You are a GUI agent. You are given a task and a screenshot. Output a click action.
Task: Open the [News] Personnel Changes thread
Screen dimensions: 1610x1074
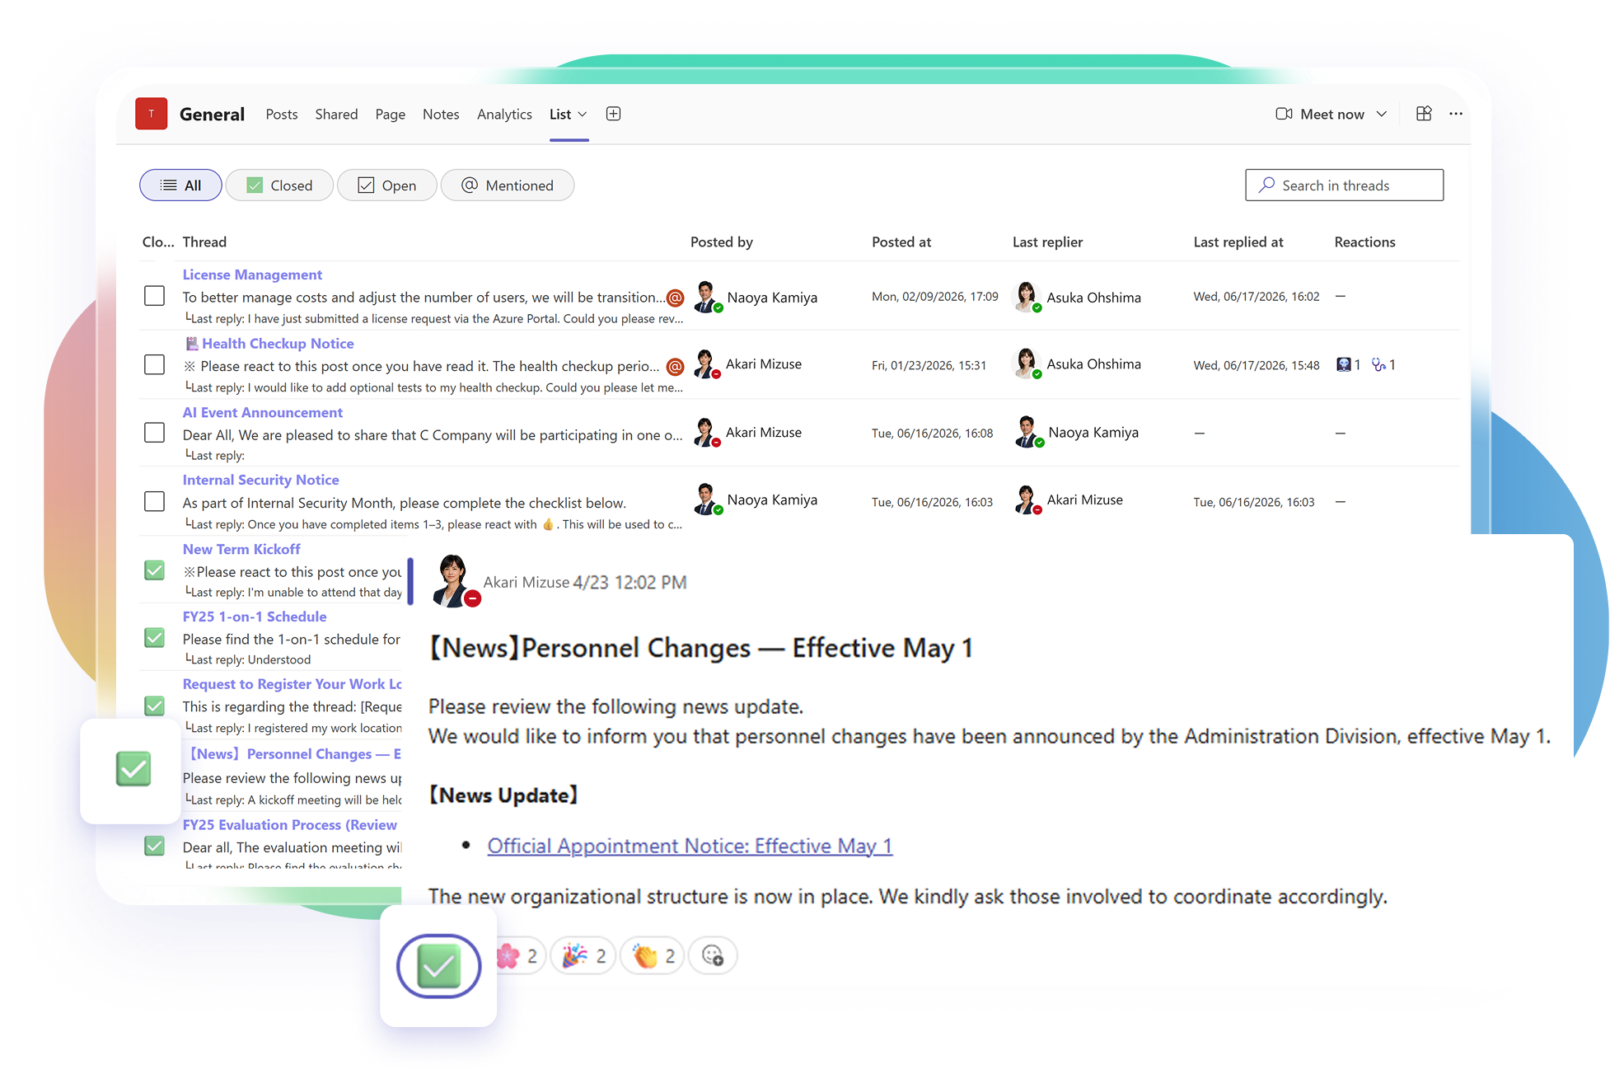[x=295, y=754]
